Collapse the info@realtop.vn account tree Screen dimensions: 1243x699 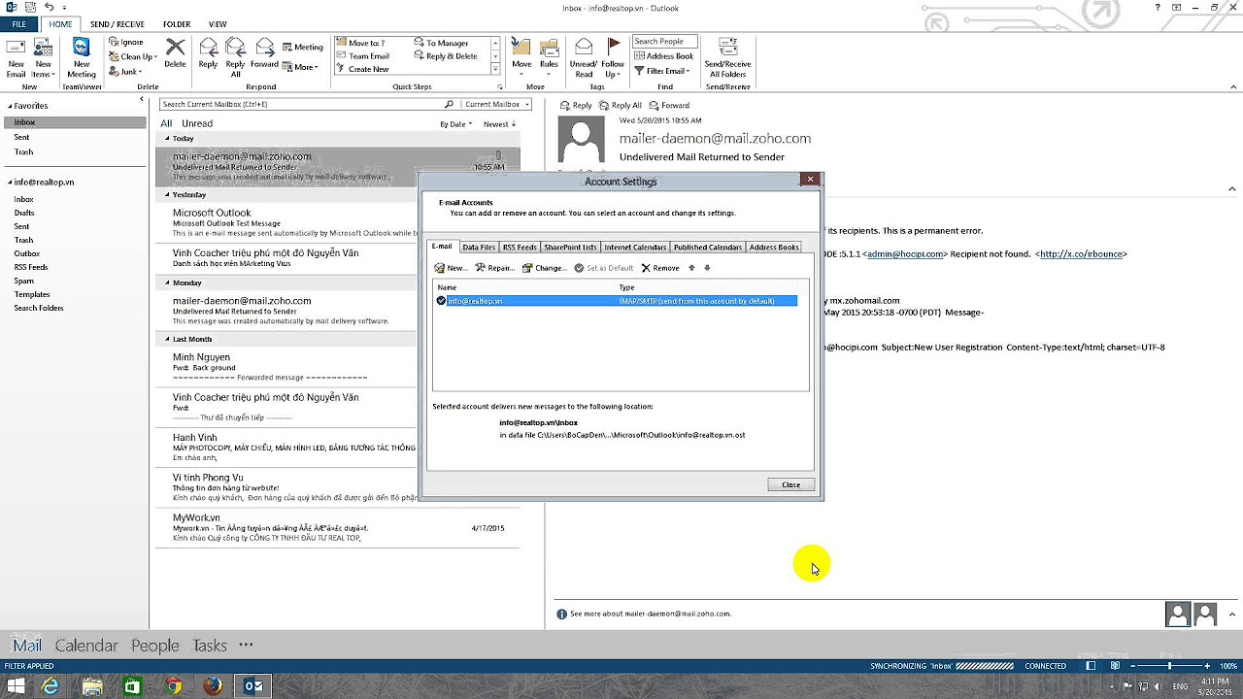click(x=9, y=182)
